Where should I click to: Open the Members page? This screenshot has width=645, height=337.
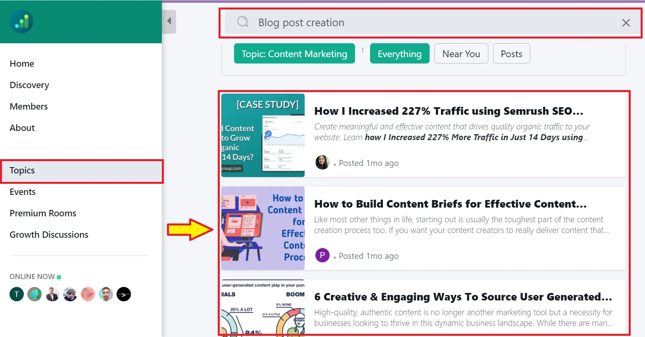[x=29, y=107]
